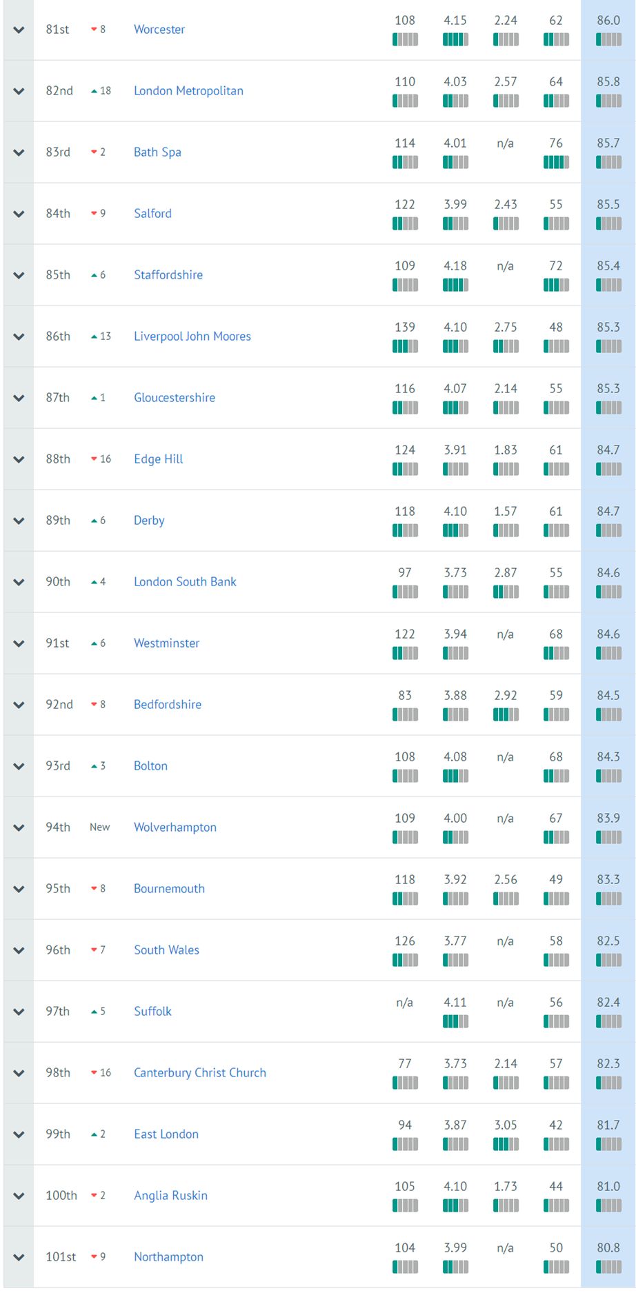Expand the Edge Hill row chevron
This screenshot has height=1293, width=636.
[x=19, y=459]
